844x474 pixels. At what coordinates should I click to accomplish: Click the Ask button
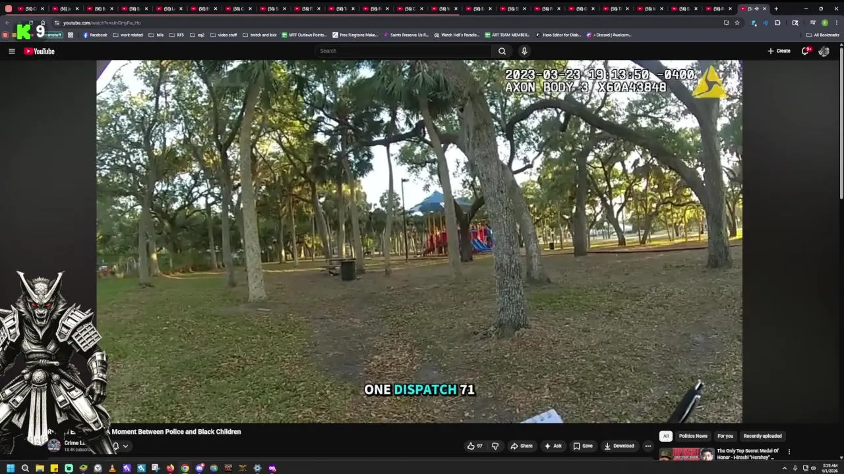pyautogui.click(x=553, y=446)
